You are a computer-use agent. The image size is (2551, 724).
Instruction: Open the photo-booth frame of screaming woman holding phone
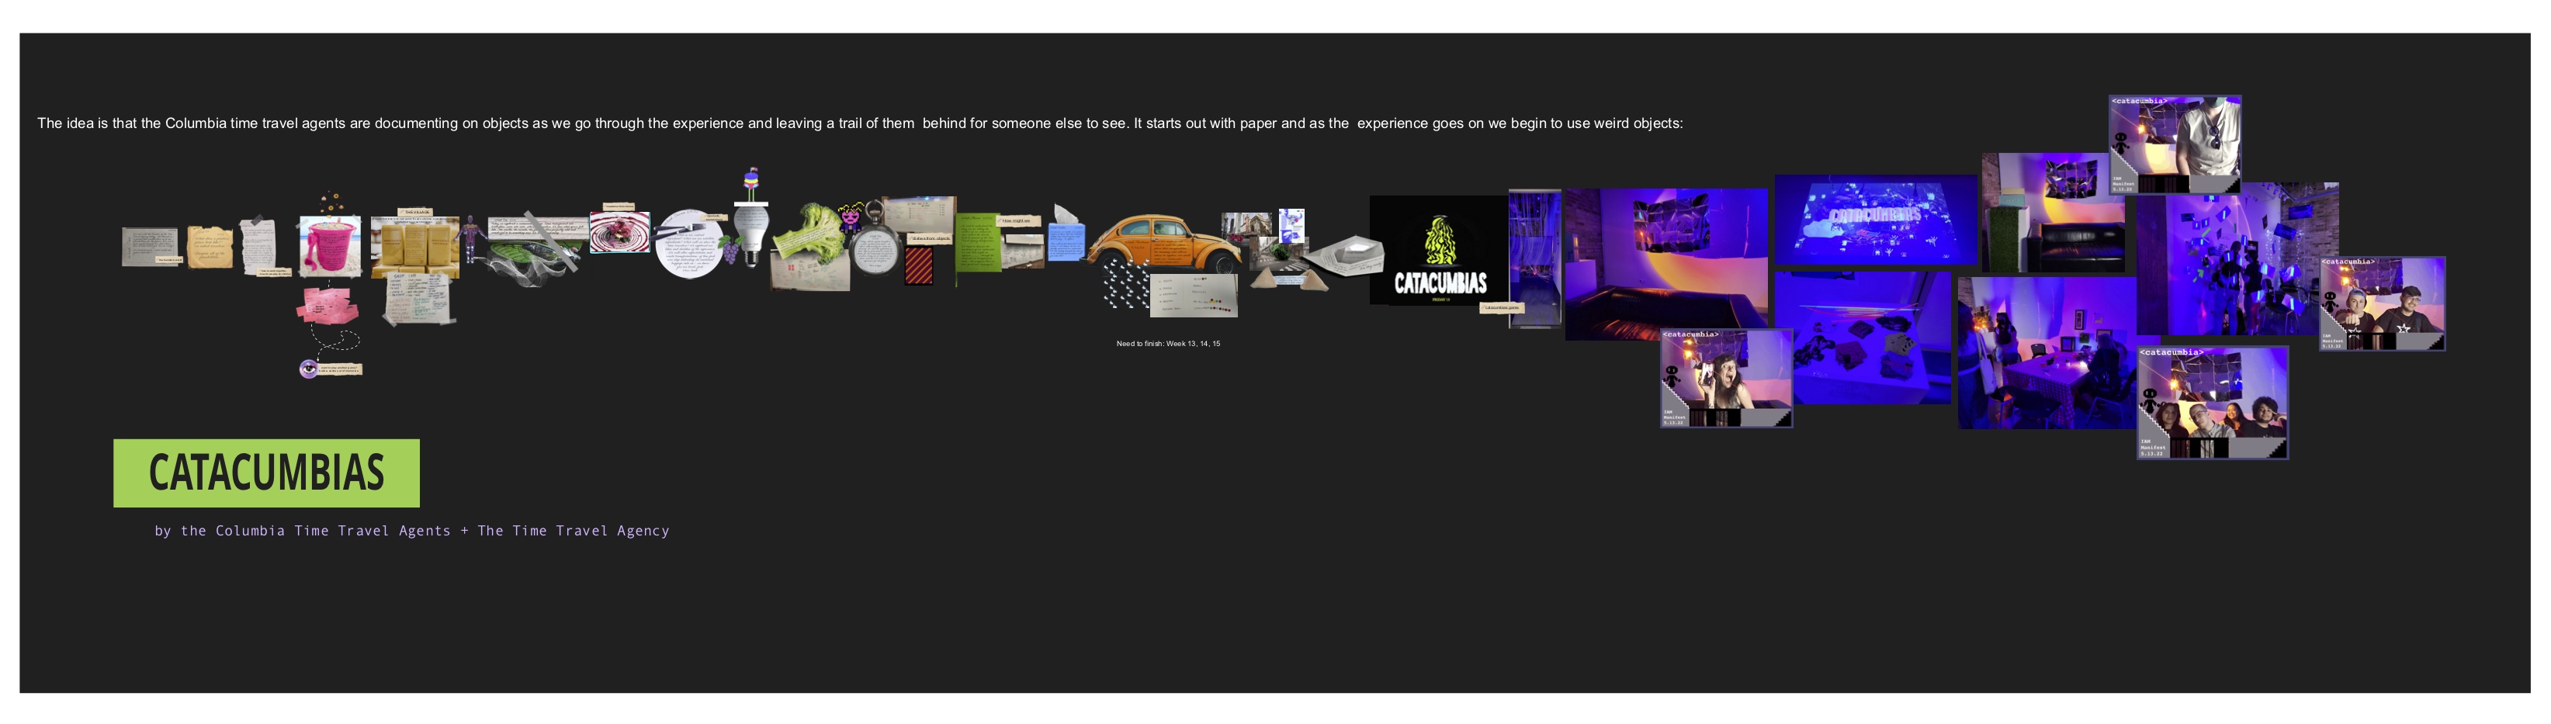[1726, 379]
